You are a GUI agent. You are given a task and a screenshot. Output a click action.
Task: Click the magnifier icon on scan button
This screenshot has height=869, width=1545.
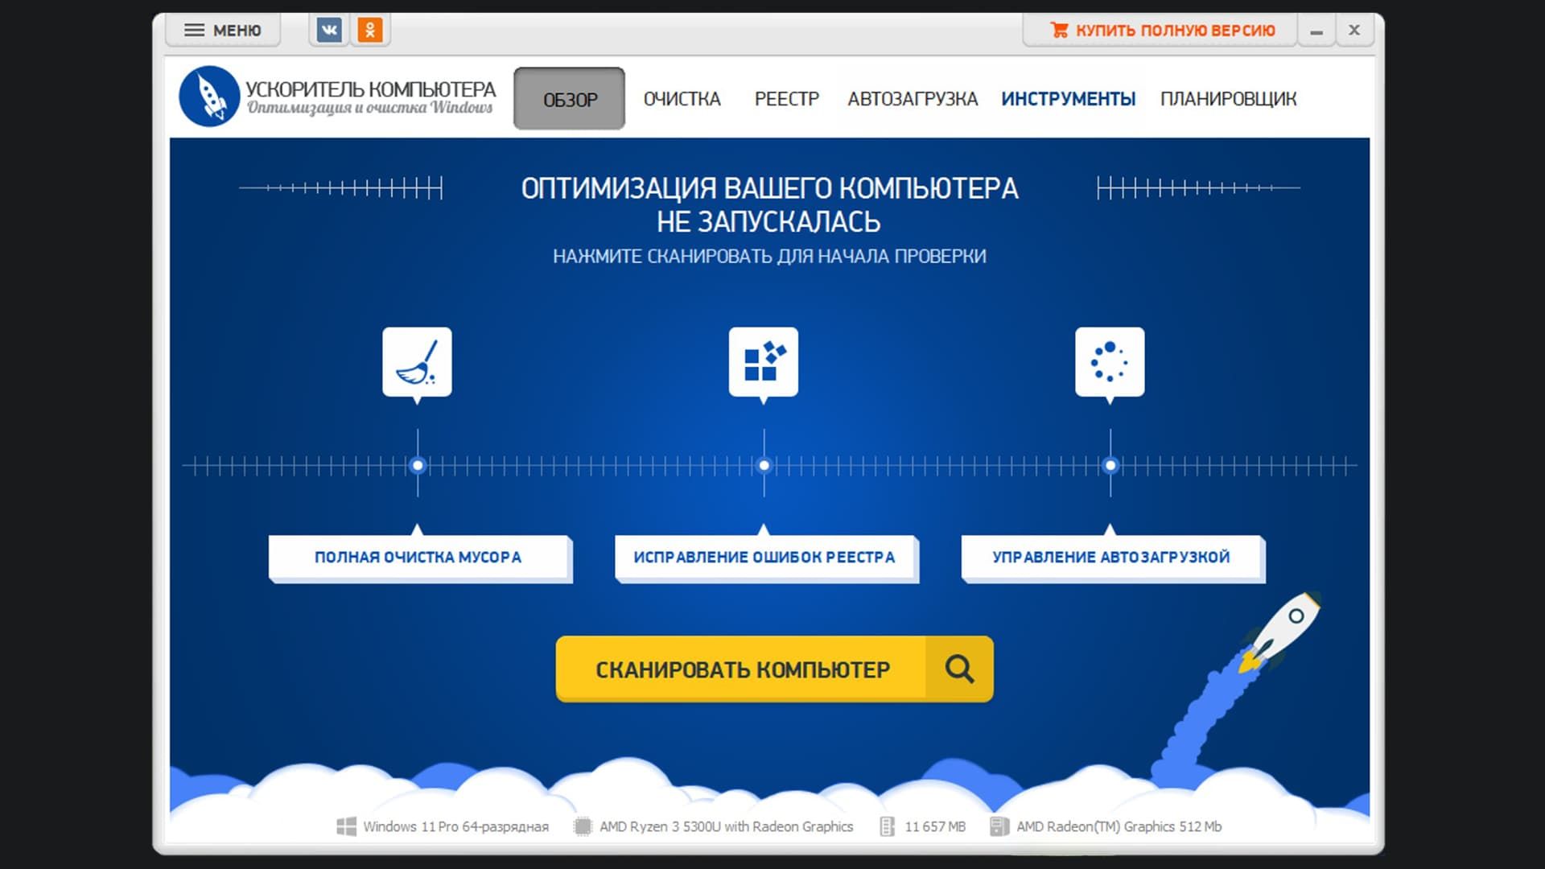click(959, 669)
